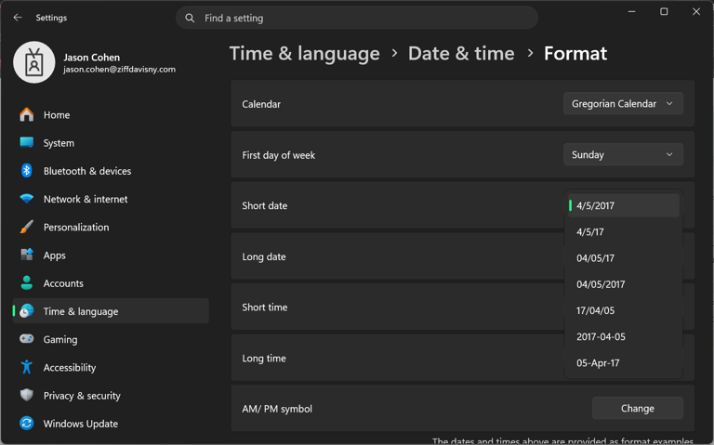Image resolution: width=714 pixels, height=445 pixels.
Task: Go back using the back arrow
Action: 18,18
